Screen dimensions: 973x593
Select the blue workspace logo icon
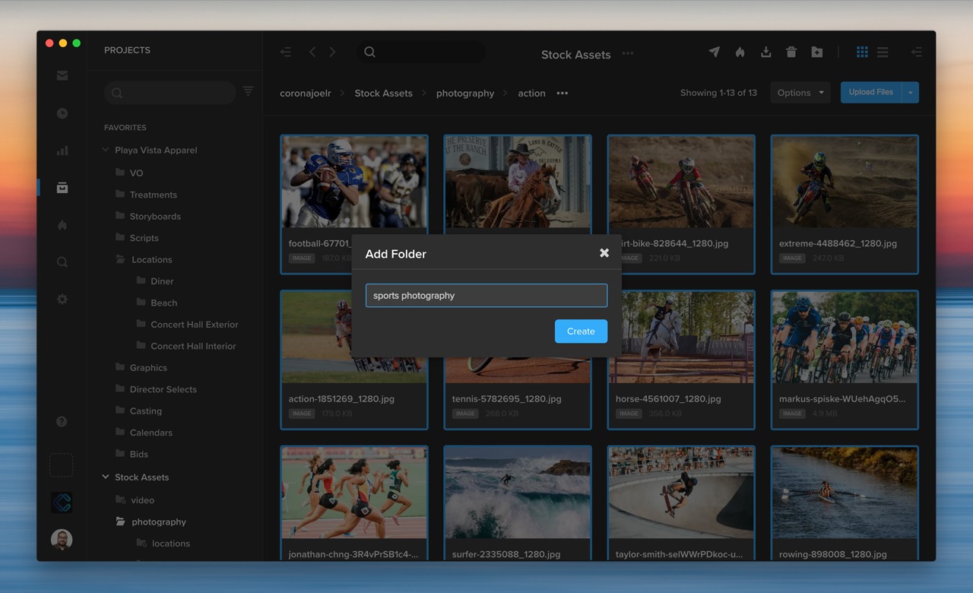pyautogui.click(x=62, y=503)
